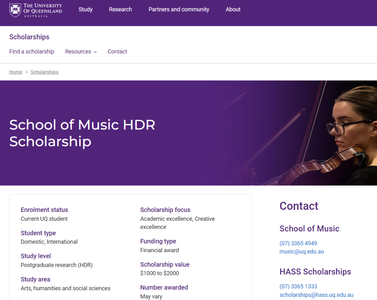Navigate to Home via breadcrumb
Screen dimensions: 377x300
tap(16, 72)
